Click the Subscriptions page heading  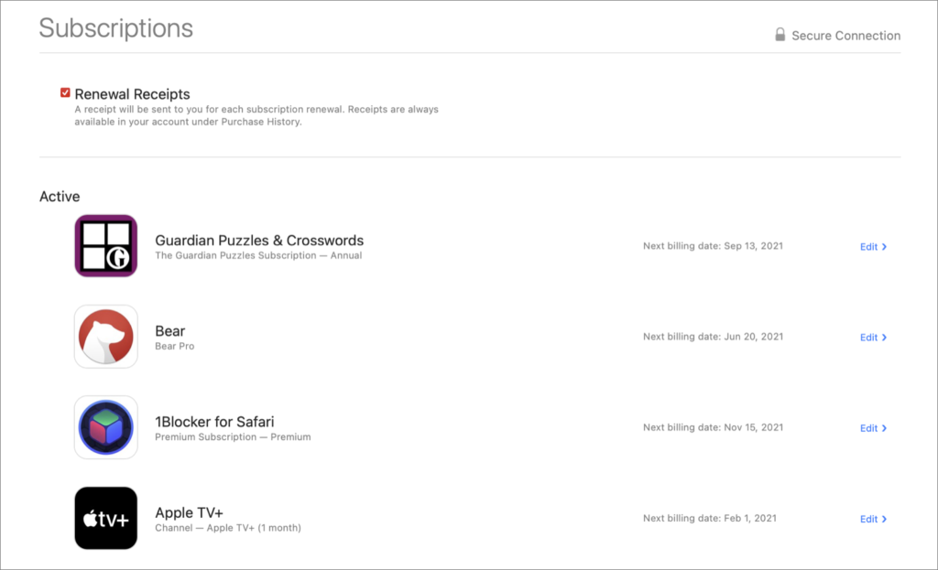115,28
